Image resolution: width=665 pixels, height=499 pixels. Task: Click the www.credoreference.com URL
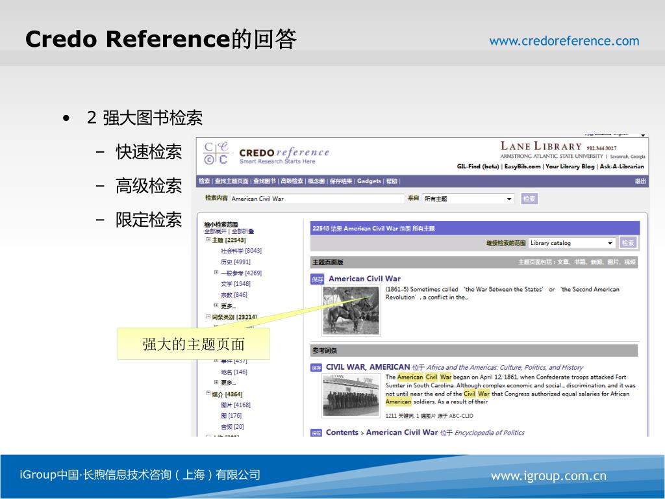click(564, 41)
